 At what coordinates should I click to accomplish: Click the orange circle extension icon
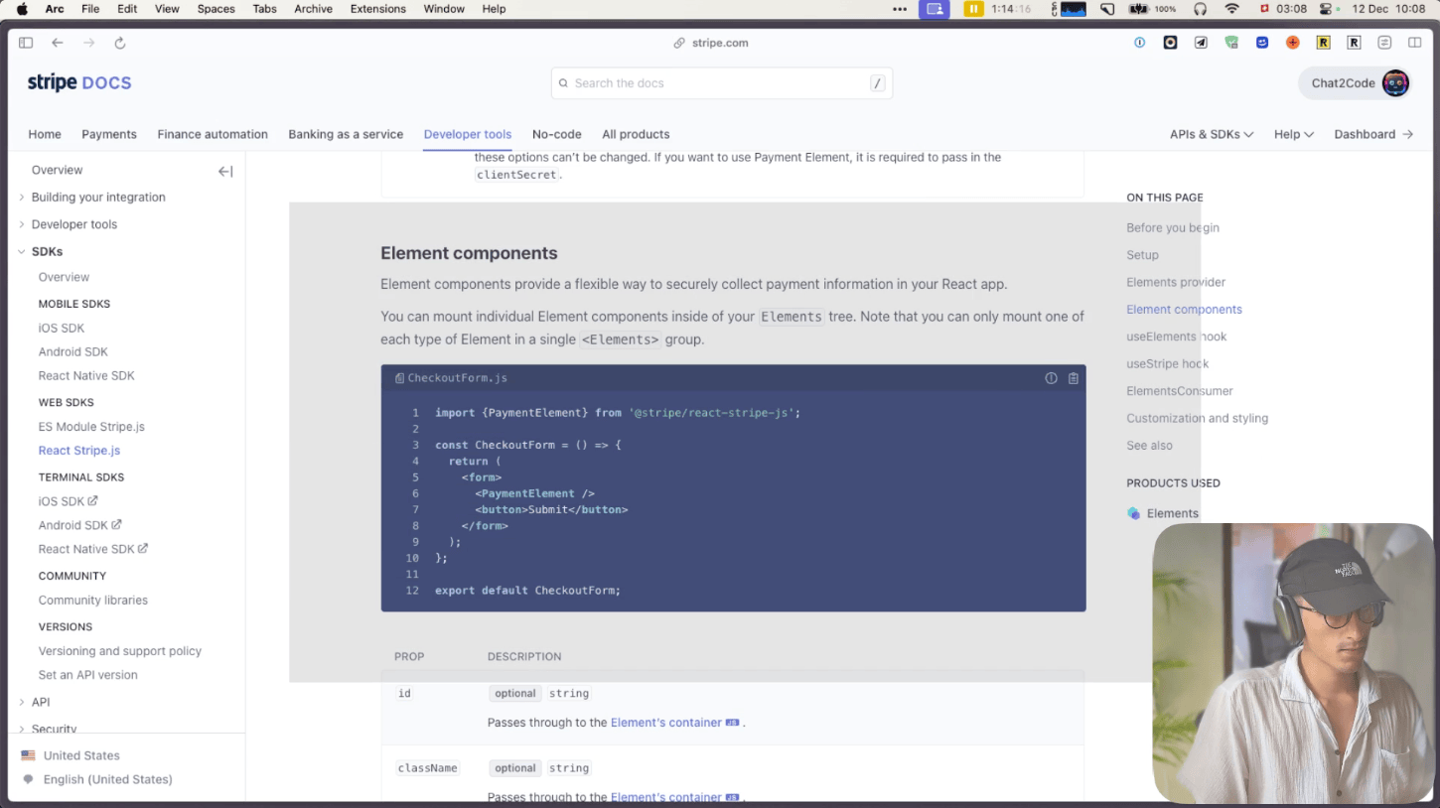click(1292, 43)
